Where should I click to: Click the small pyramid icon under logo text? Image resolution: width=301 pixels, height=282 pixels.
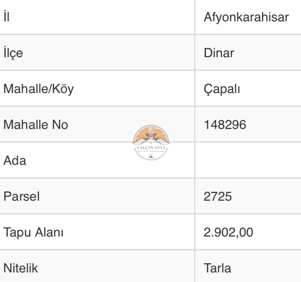151,156
